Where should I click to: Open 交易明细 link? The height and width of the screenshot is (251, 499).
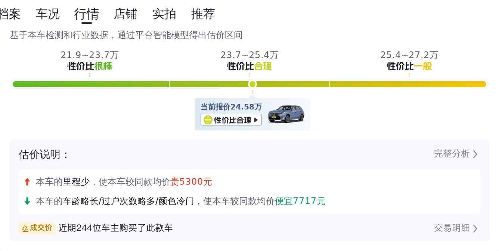pos(452,228)
